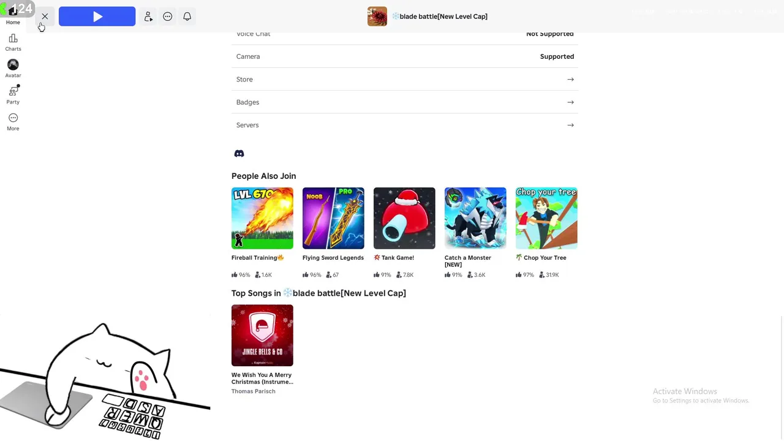
Task: Open the Discord social link icon
Action: [x=239, y=154]
